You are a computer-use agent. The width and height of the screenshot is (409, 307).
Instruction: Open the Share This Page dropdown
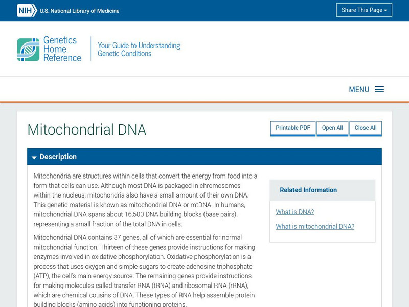364,10
